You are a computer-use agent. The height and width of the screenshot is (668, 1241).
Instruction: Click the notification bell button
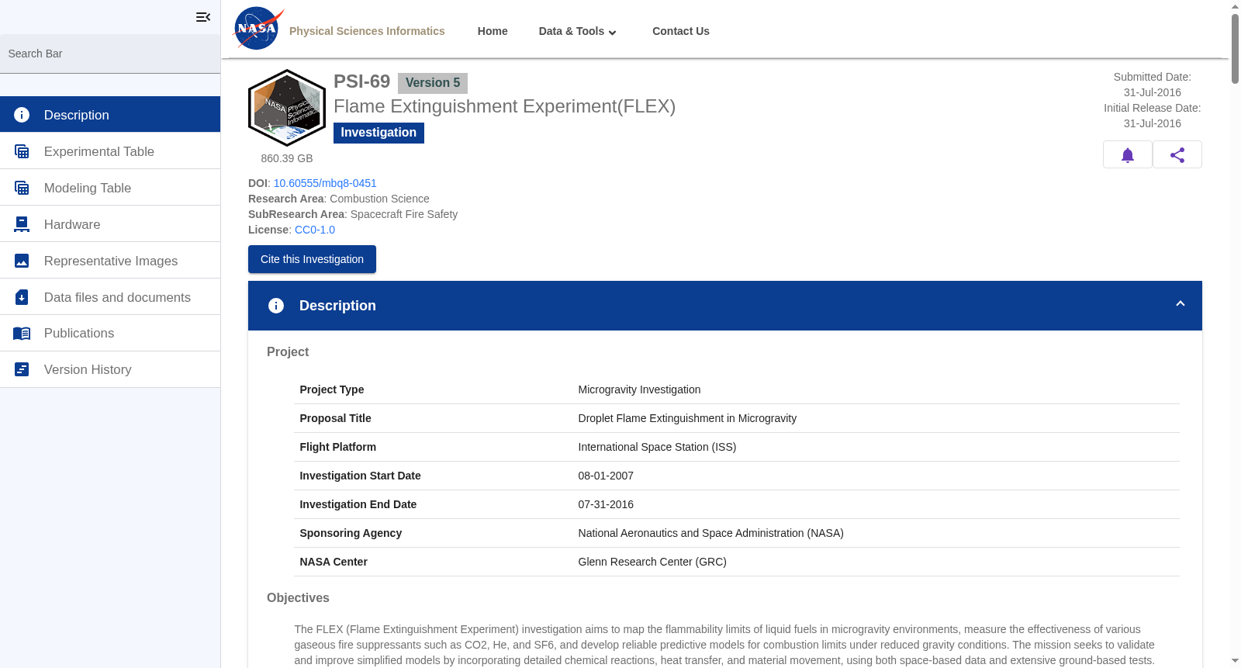coord(1128,154)
